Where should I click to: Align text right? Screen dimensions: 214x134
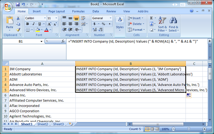(76, 24)
